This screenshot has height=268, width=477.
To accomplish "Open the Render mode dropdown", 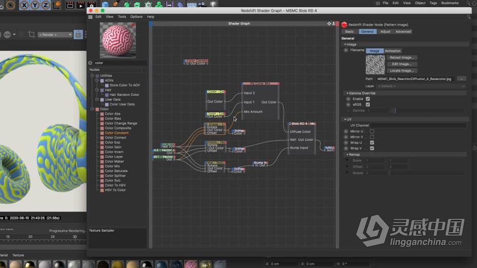I will pos(55,35).
